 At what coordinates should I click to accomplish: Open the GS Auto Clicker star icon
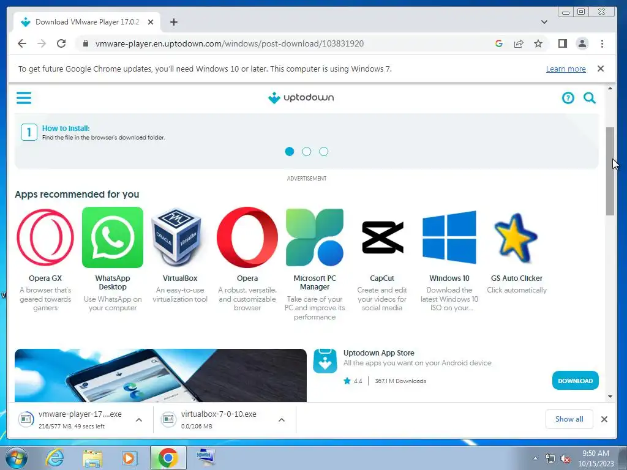516,237
